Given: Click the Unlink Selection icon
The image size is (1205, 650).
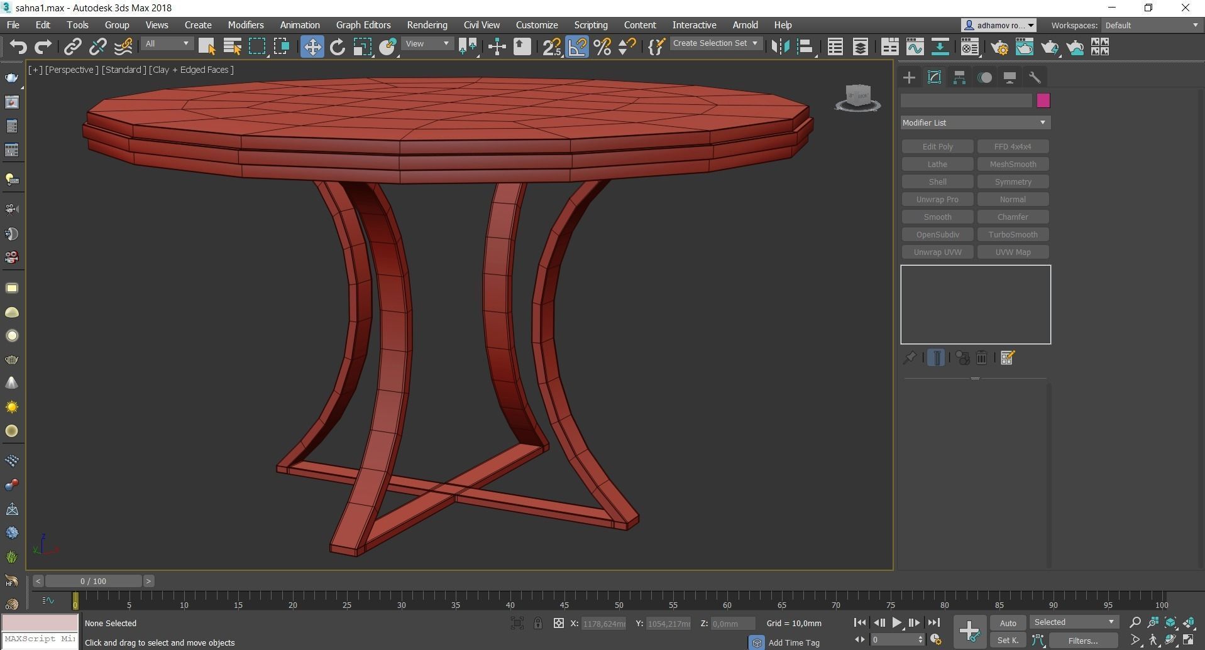Looking at the screenshot, I should [x=97, y=47].
